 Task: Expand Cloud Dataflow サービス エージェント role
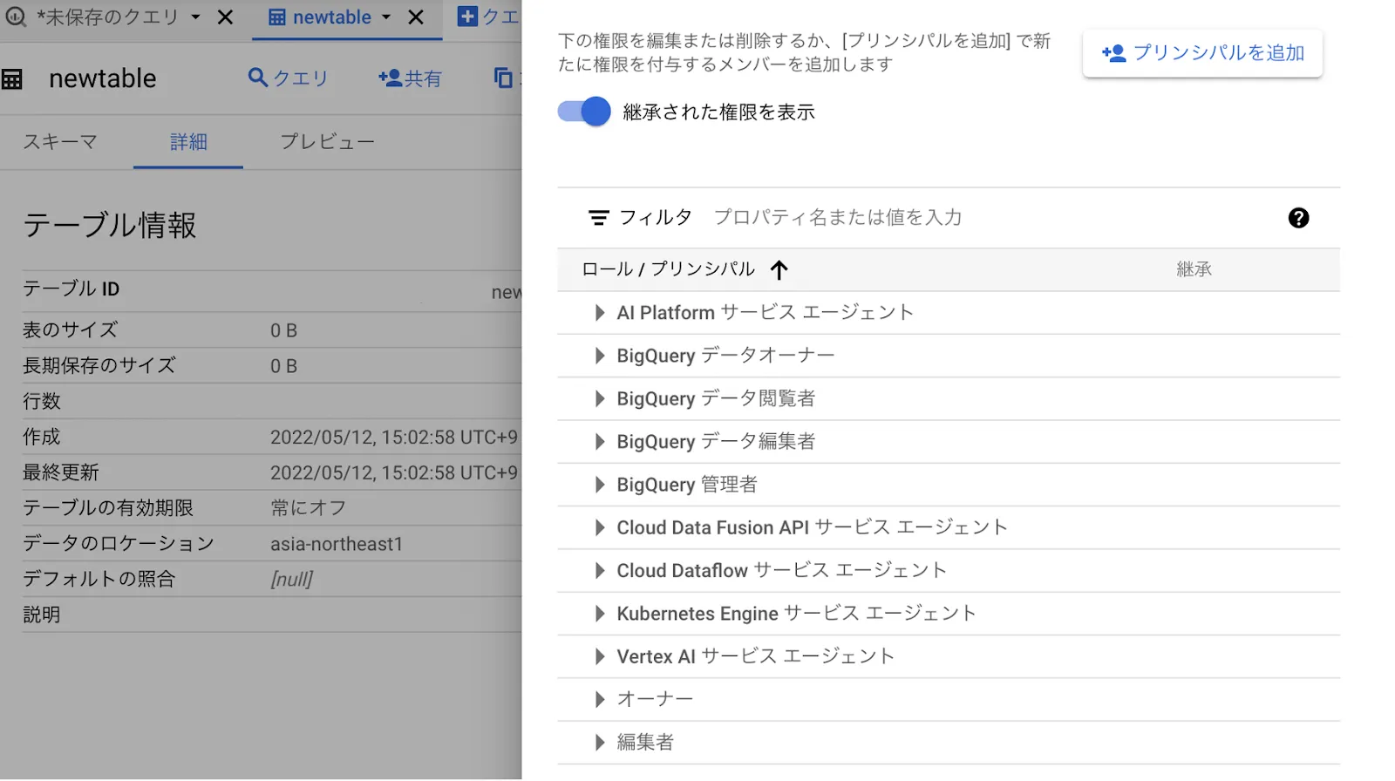599,571
